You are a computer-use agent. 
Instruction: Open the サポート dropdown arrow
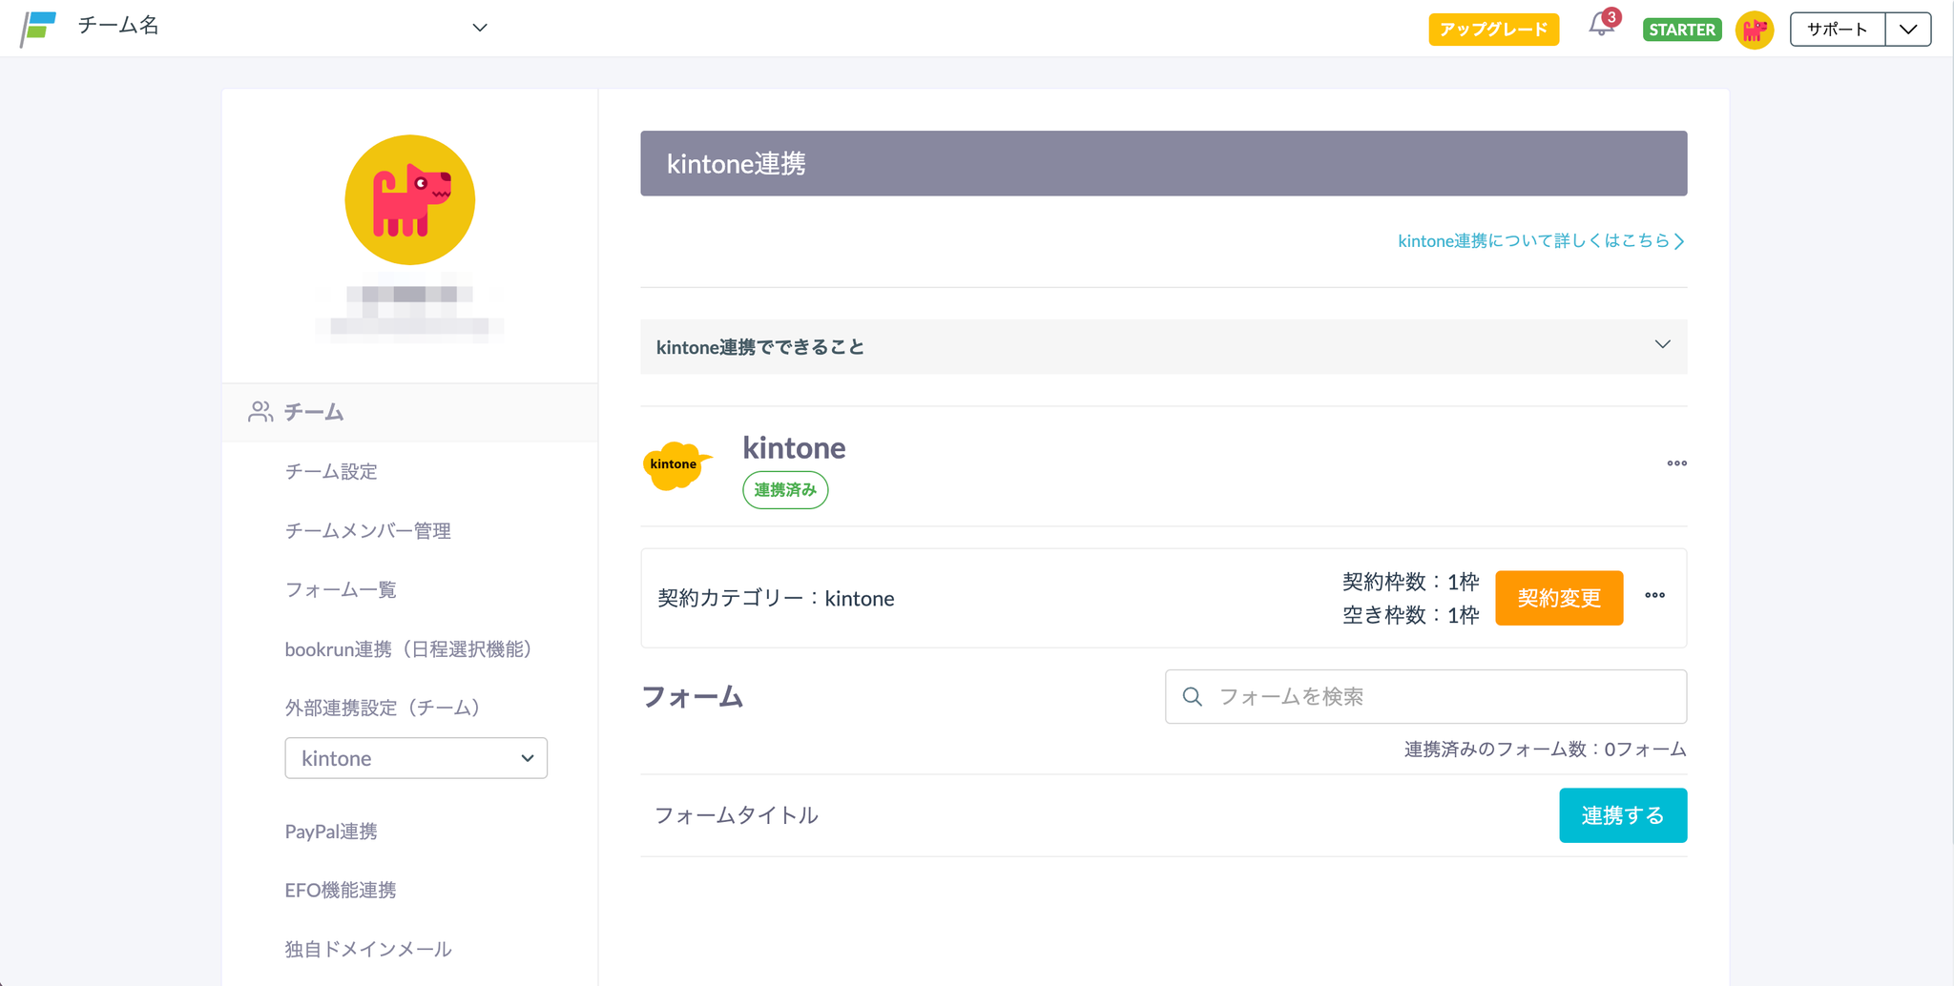tap(1908, 30)
